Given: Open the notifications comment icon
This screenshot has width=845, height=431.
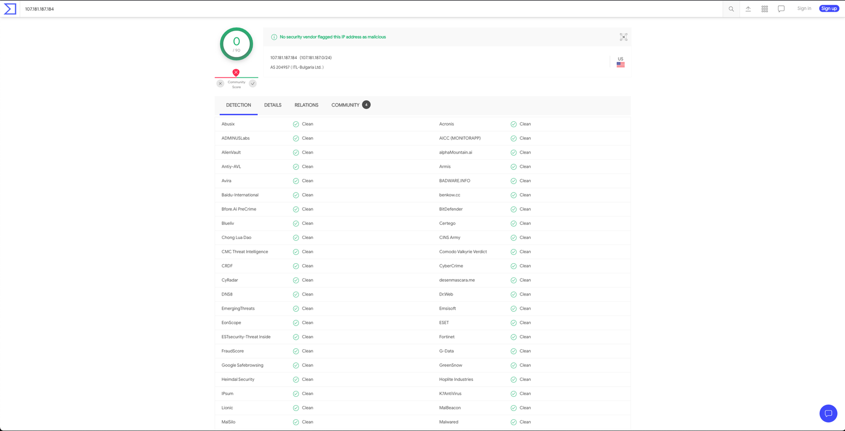Looking at the screenshot, I should tap(781, 9).
